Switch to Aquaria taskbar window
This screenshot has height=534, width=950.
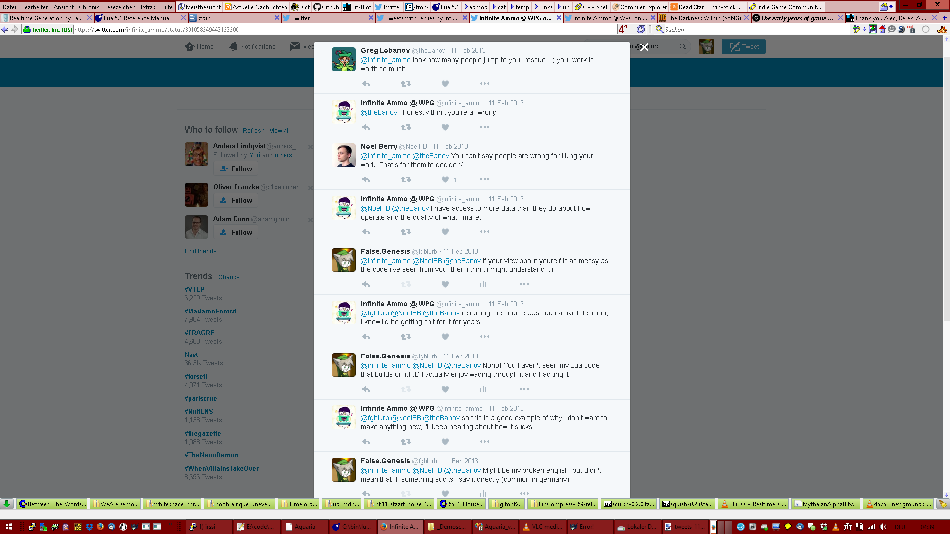[304, 527]
